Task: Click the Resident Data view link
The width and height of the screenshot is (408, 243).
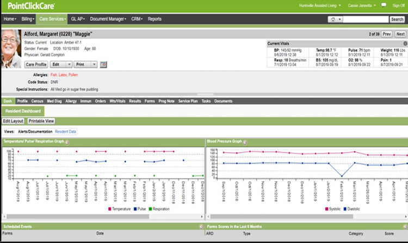Action: (65, 131)
